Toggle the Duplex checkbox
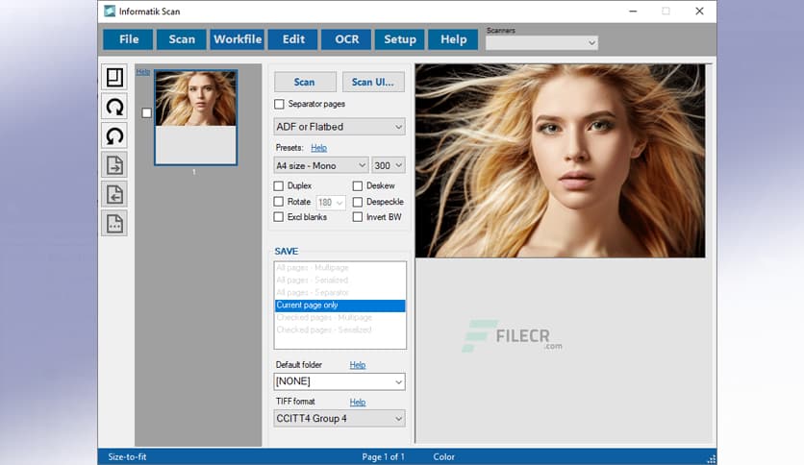Screen dimensions: 804x465 pos(280,185)
